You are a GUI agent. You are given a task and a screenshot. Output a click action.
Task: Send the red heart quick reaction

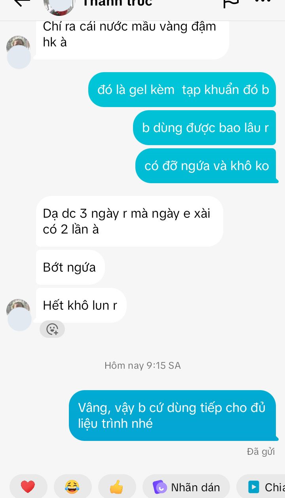(x=28, y=487)
